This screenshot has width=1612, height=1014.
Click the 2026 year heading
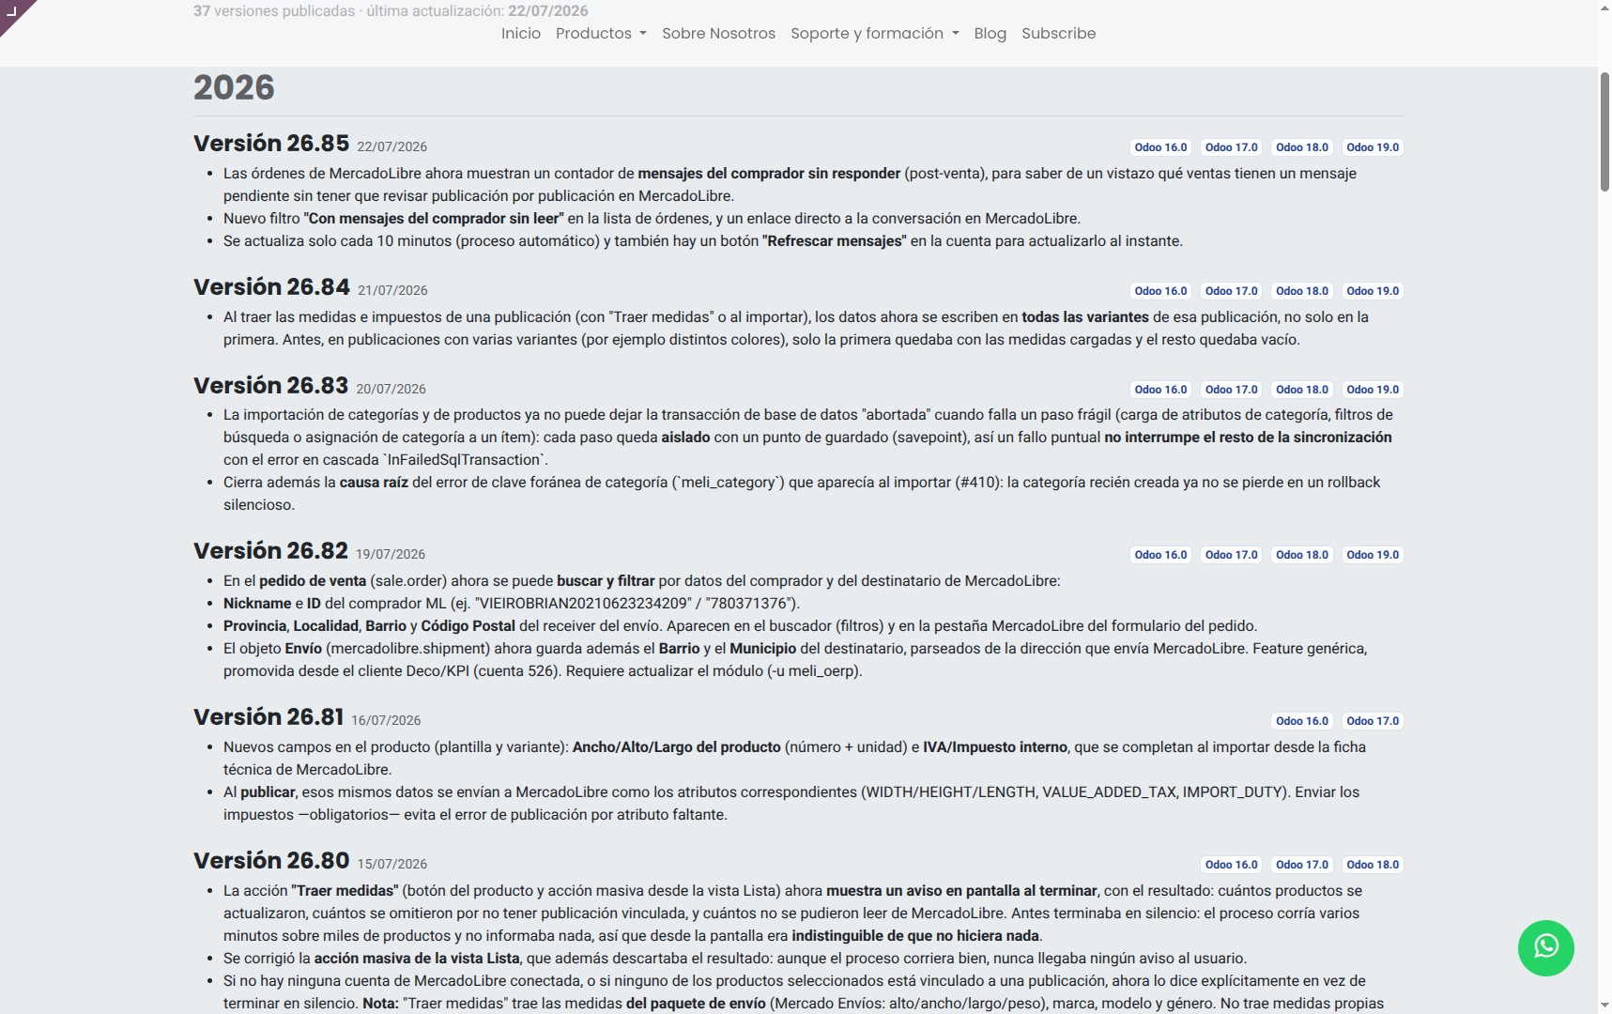234,88
